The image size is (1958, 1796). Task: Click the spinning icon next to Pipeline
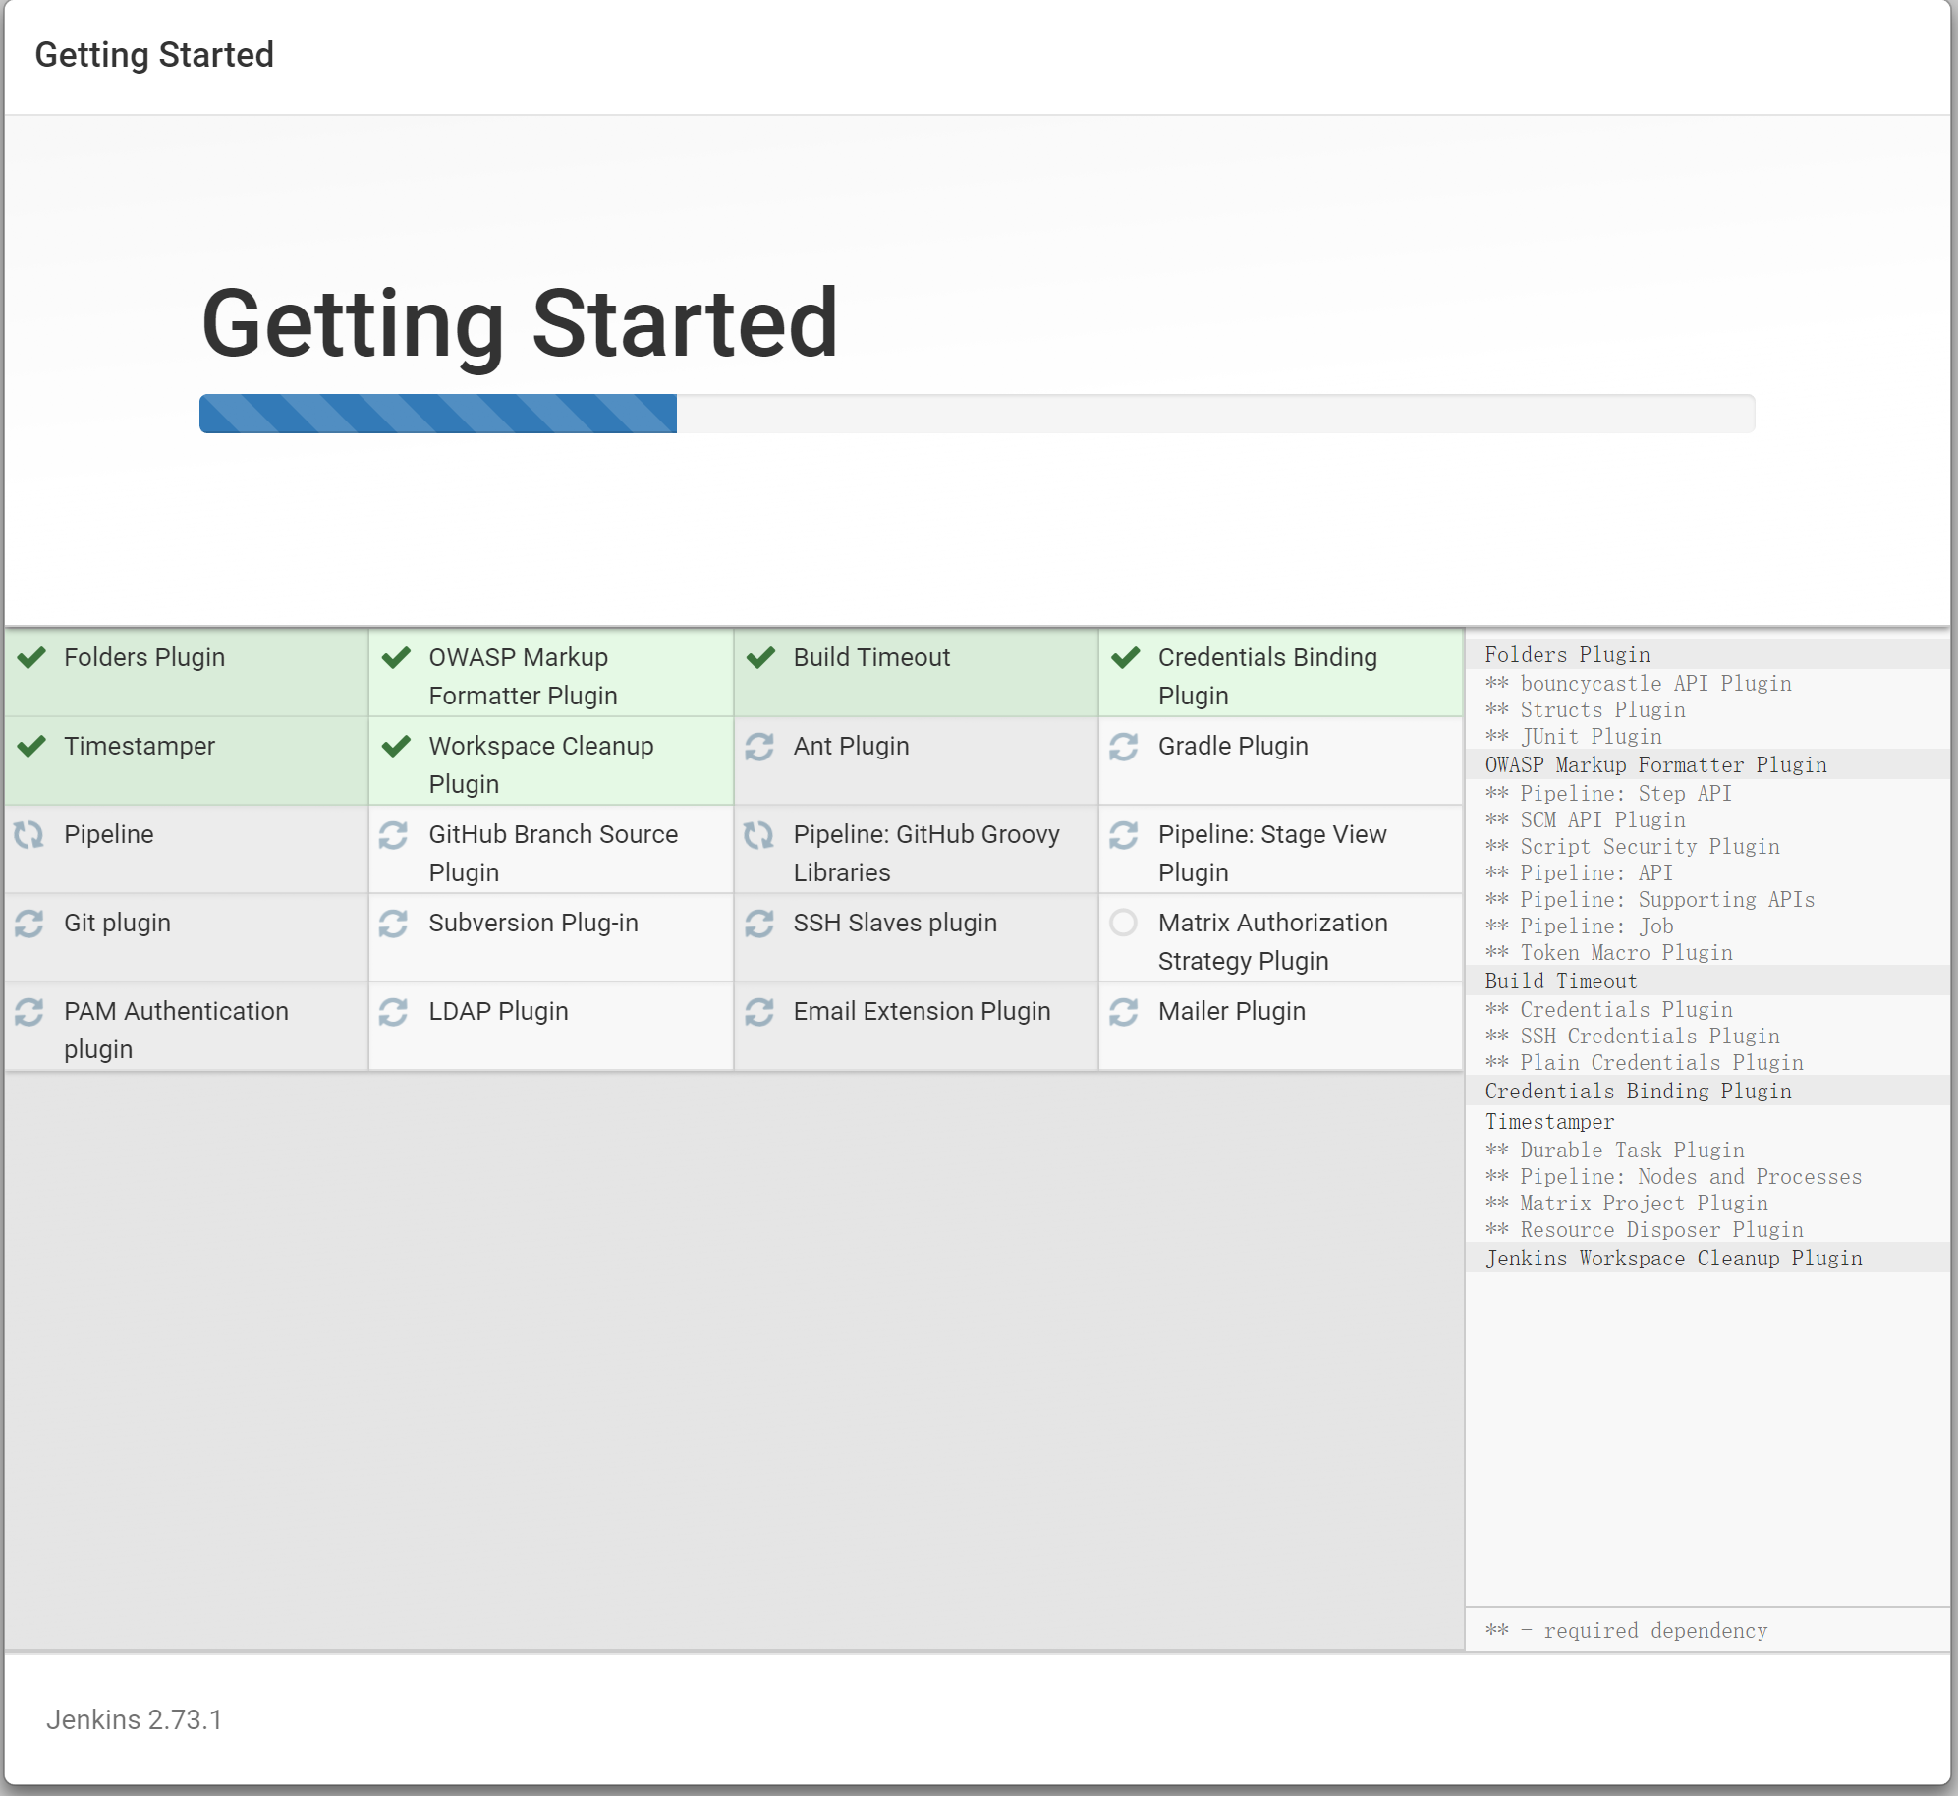pyautogui.click(x=29, y=835)
